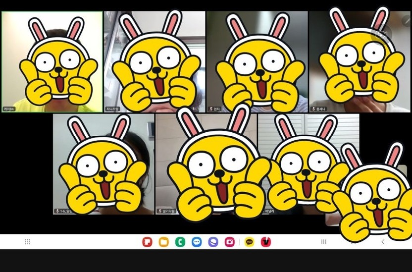Tap the muted mic icon beside 꿈세니

pos(313,109)
